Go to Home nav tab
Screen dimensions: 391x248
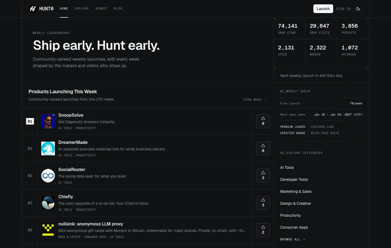click(64, 9)
